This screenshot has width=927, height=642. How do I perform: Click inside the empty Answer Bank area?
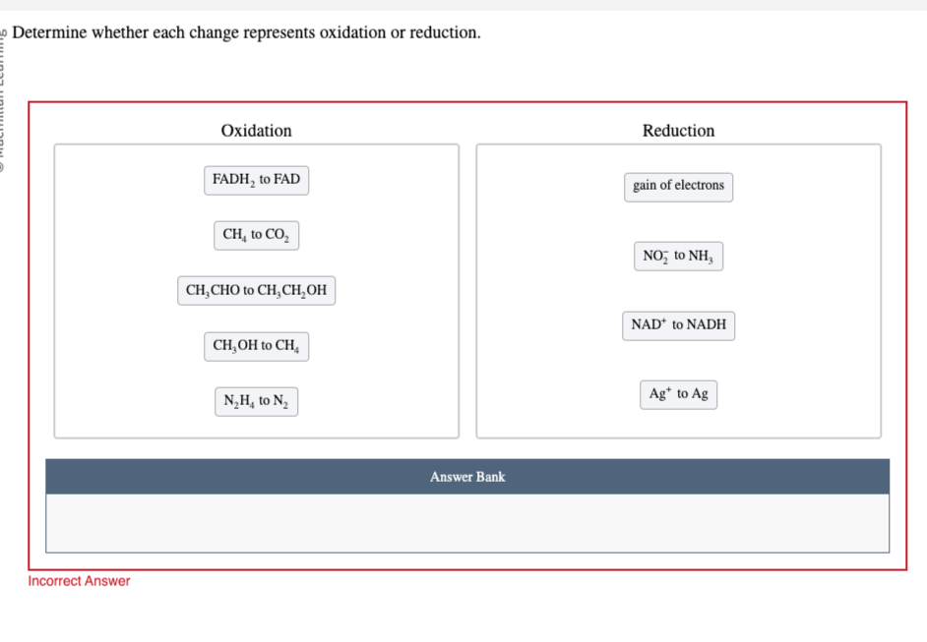click(x=466, y=522)
